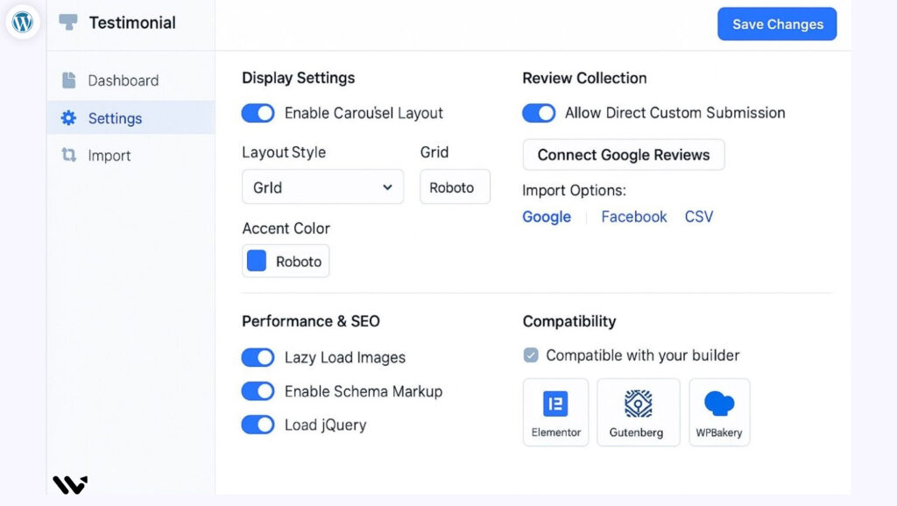The width and height of the screenshot is (897, 506).
Task: Click the Dashboard page icon in sidebar
Action: 68,81
